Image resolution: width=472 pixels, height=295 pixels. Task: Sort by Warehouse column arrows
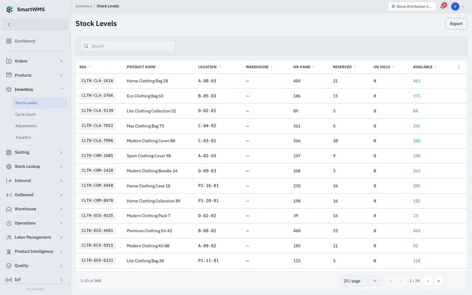tap(272, 67)
